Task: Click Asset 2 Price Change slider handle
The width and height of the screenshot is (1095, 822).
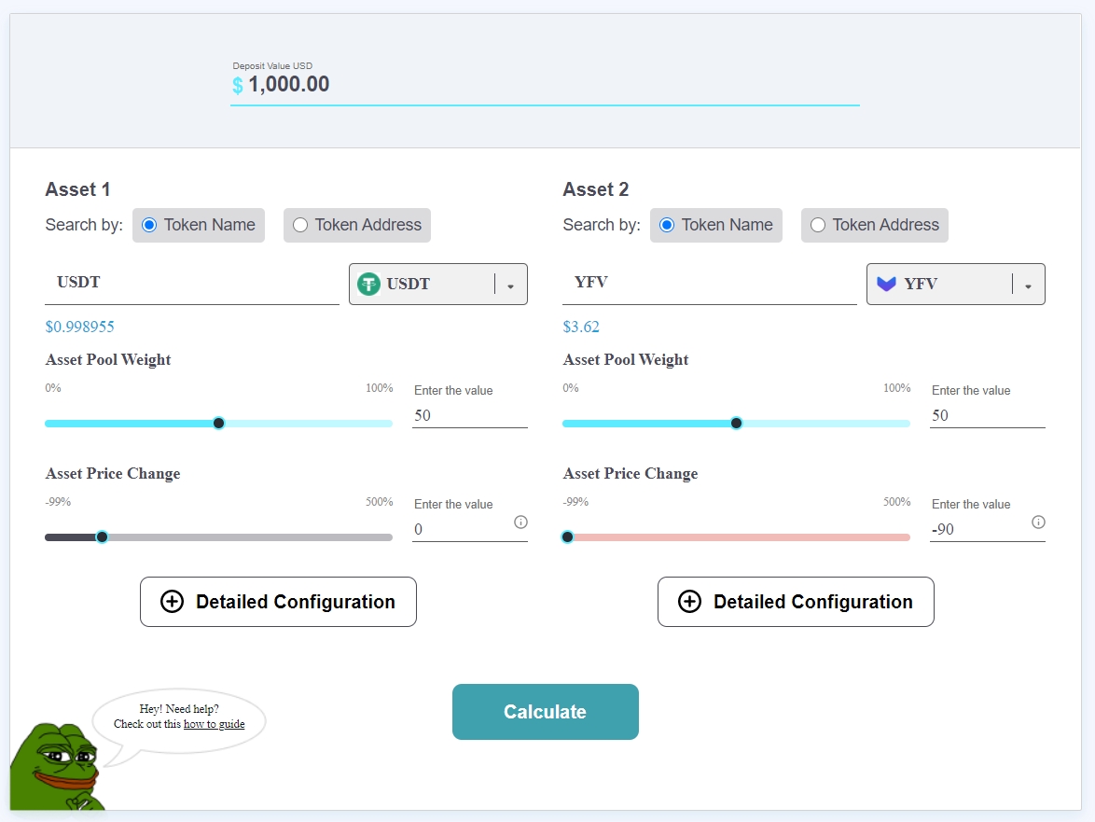Action: click(x=567, y=536)
